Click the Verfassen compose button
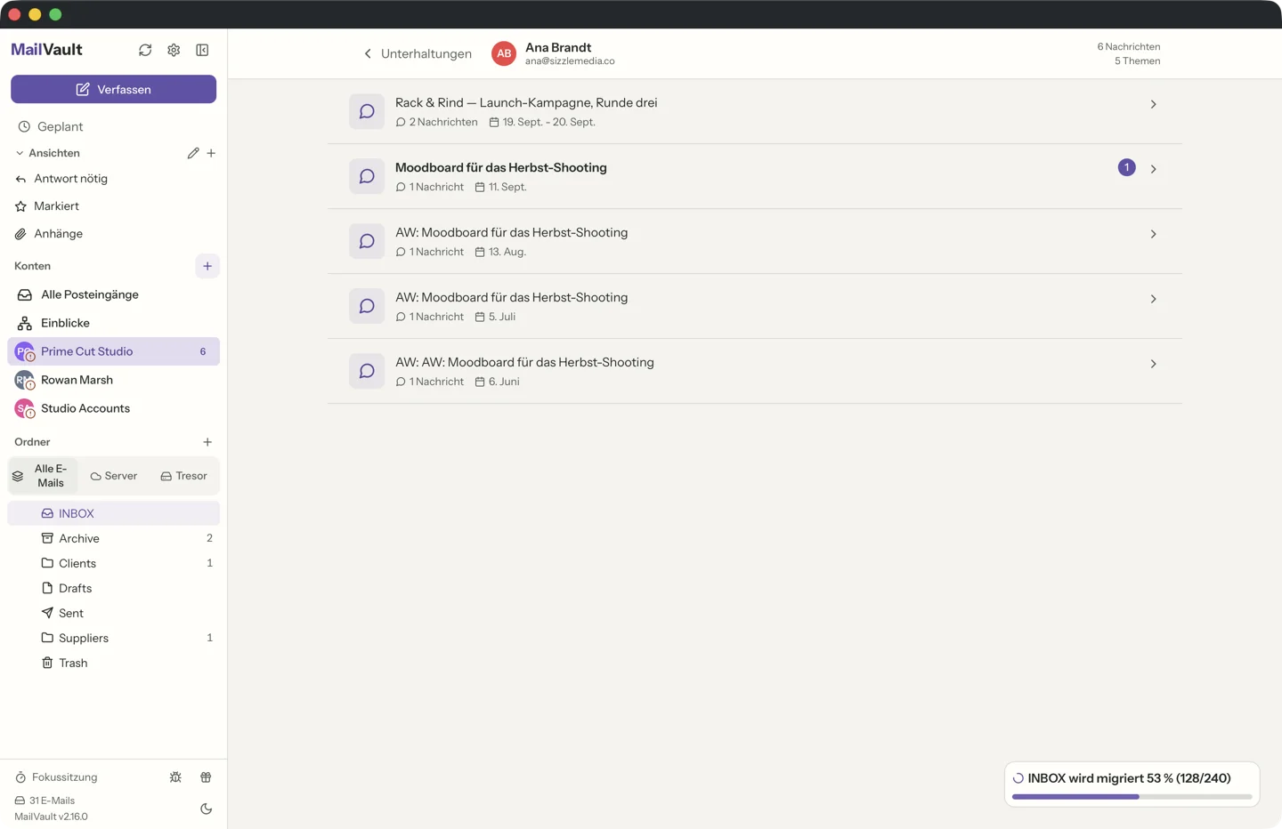 (x=113, y=89)
